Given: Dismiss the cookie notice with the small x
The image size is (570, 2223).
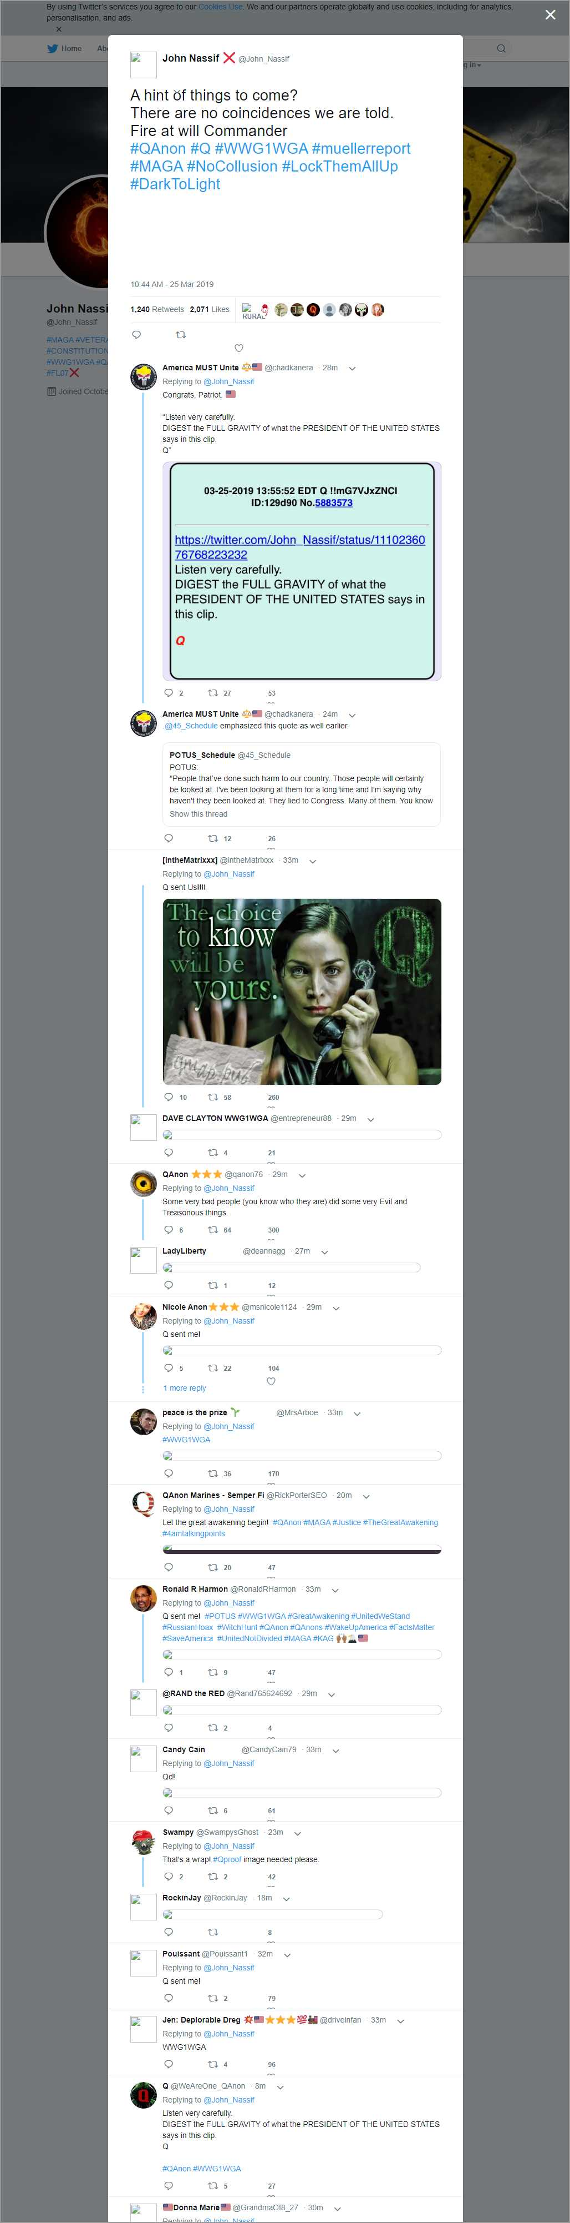Looking at the screenshot, I should point(59,29).
